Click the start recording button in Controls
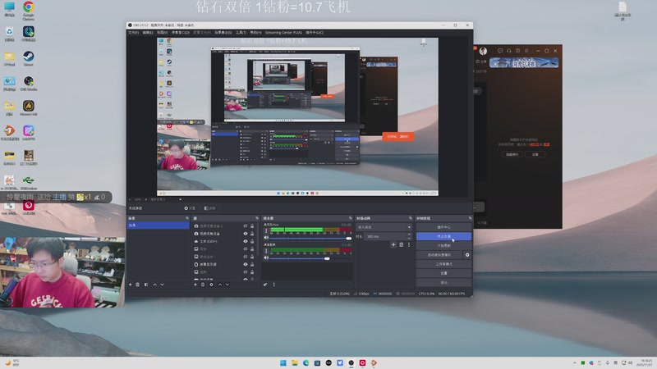 click(443, 245)
